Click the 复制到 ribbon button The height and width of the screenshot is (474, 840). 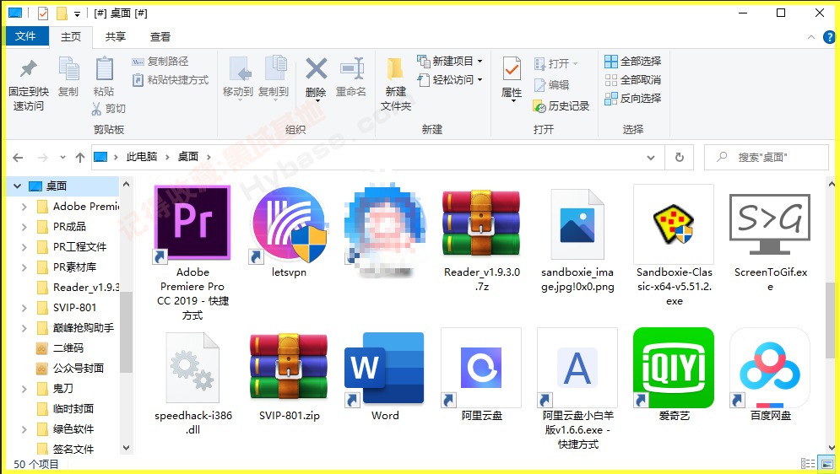274,77
